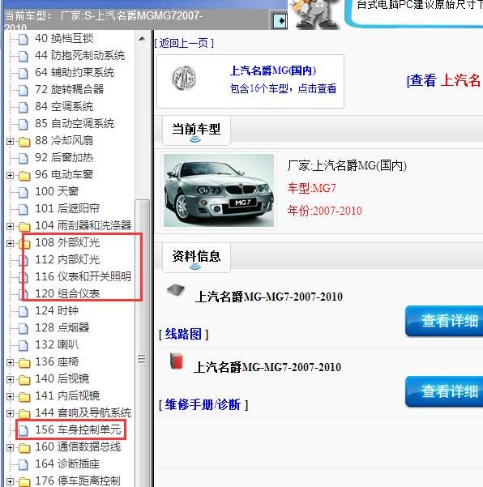Click the document icon for 40 换档互锁
Image resolution: width=483 pixels, height=487 pixels.
pos(23,39)
